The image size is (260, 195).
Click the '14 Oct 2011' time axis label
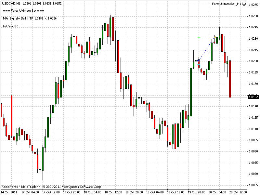[9, 192]
